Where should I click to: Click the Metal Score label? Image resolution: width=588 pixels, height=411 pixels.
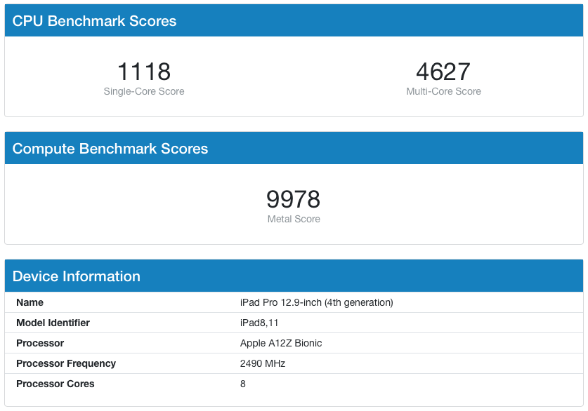pos(294,219)
